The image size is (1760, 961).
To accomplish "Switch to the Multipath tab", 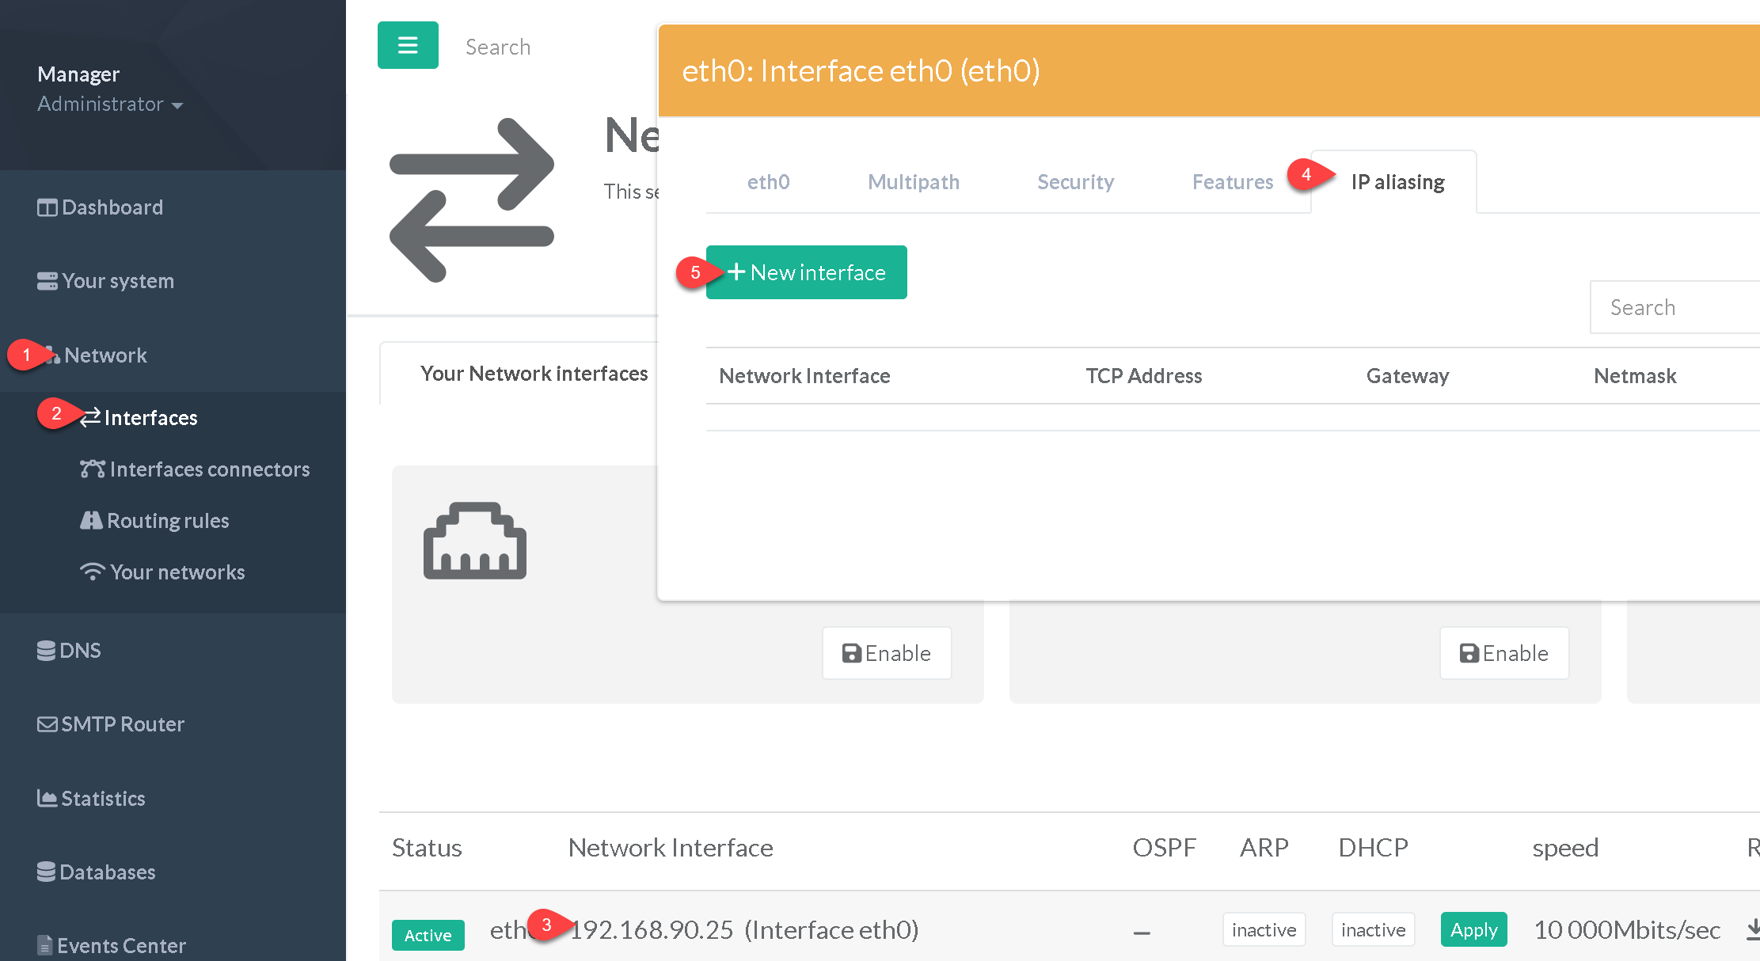I will coord(913,182).
